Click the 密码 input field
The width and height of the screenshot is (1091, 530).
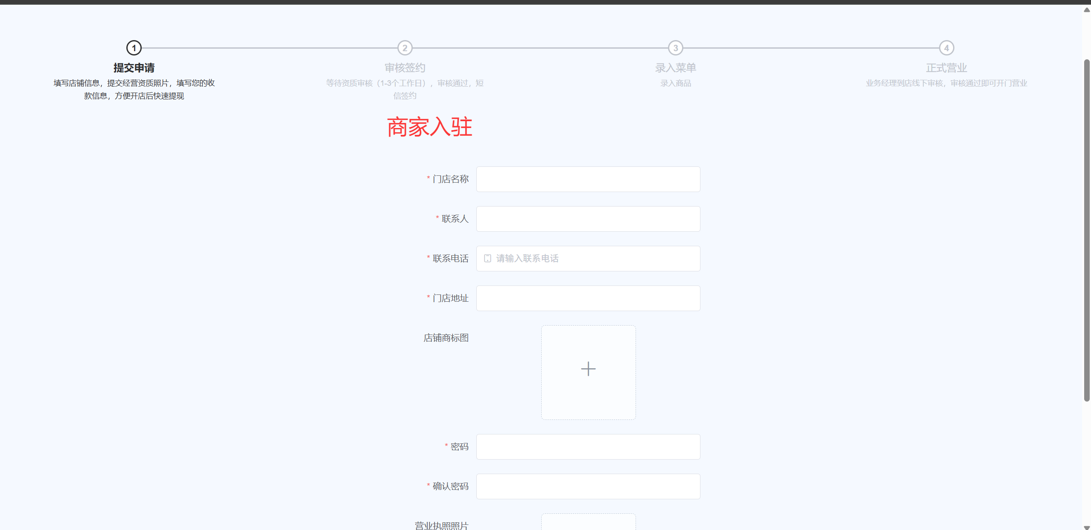[588, 447]
